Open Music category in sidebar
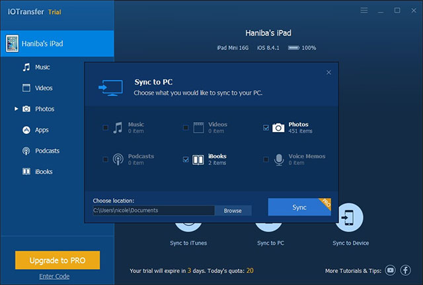Screen dimensions: 423x285 click(42, 67)
